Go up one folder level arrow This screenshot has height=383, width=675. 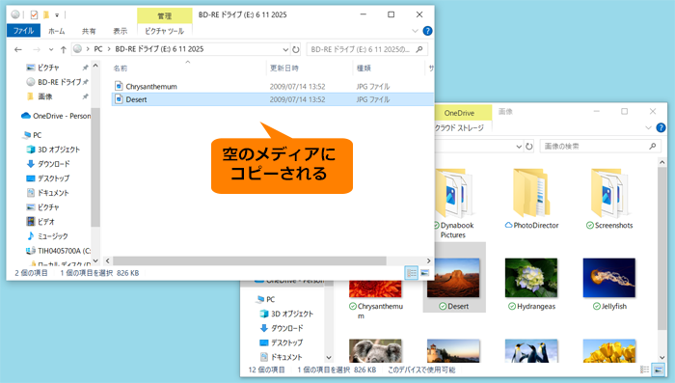click(64, 49)
